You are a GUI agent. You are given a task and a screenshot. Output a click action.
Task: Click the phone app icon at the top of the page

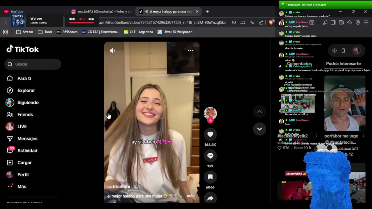click(343, 51)
